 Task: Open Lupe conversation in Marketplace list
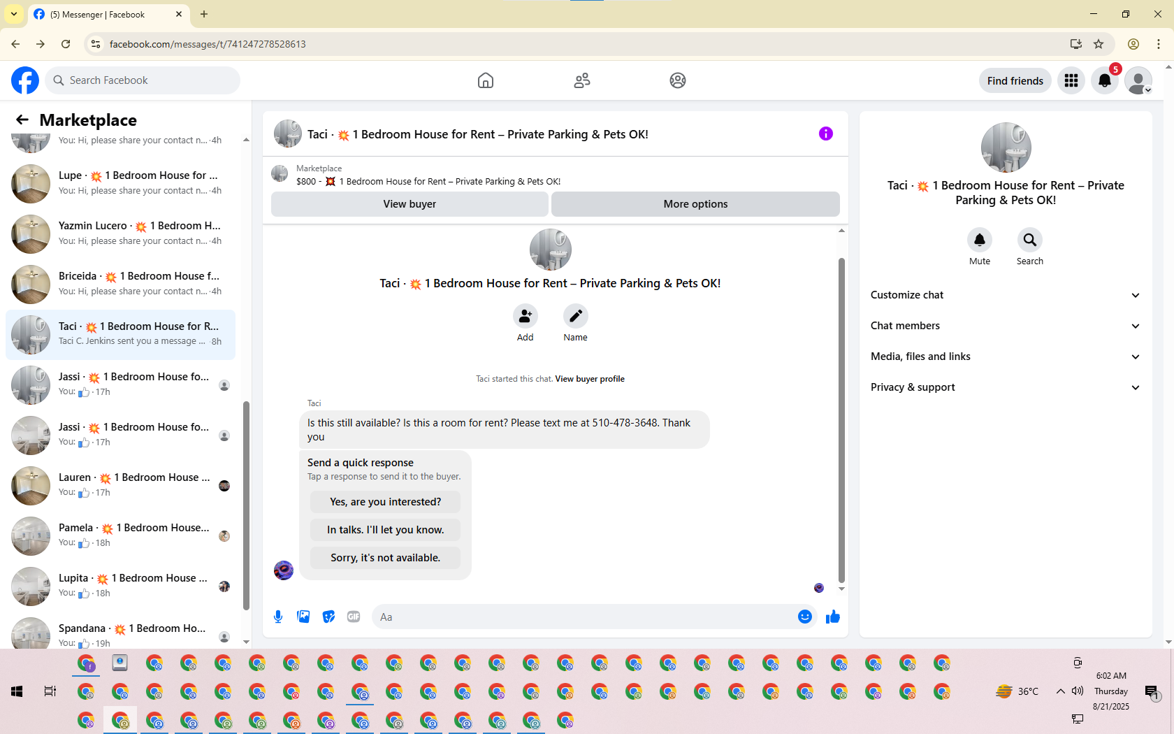point(120,183)
